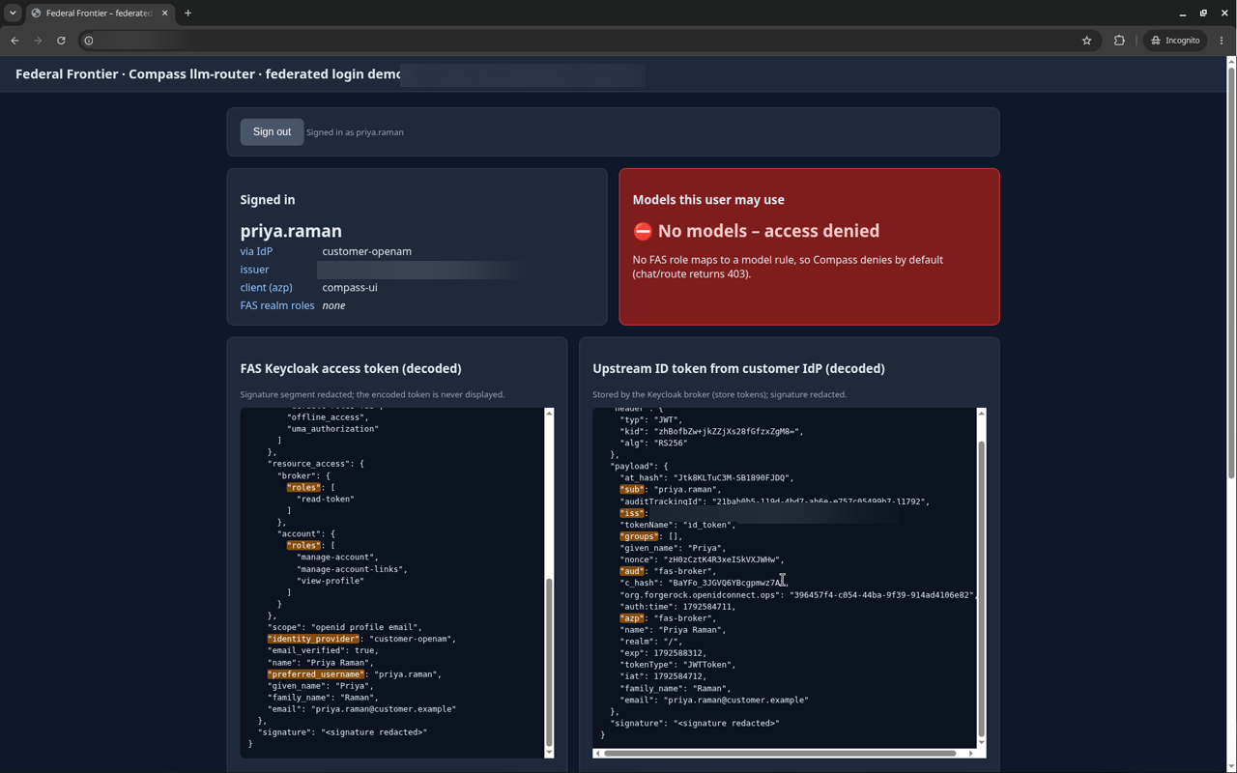Open the tab search dropdown arrow

13,14
